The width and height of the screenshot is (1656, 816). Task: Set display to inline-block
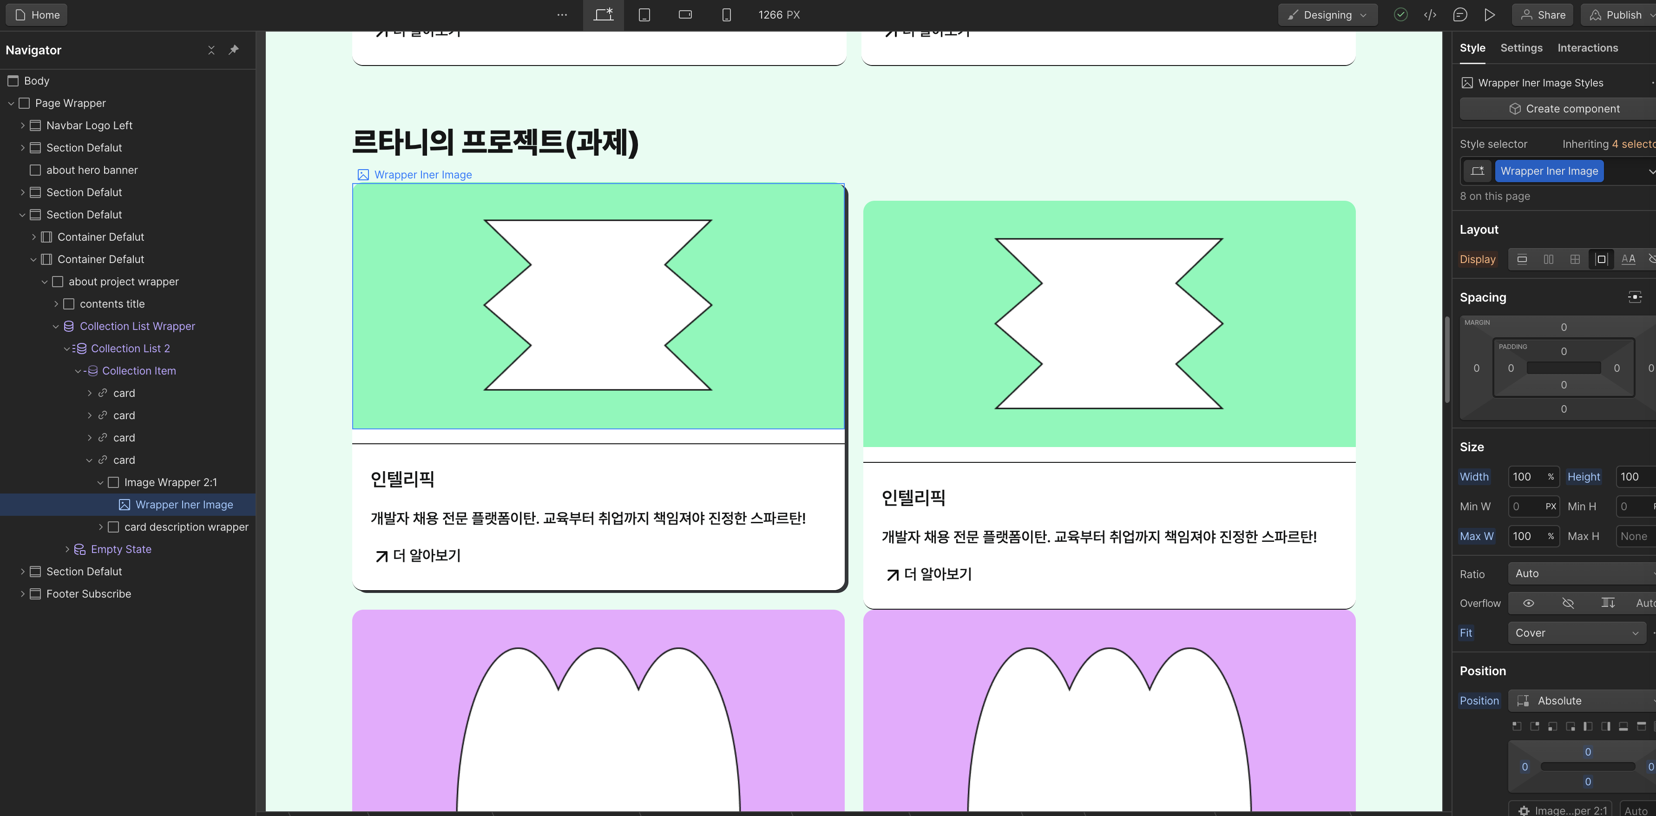click(x=1601, y=259)
